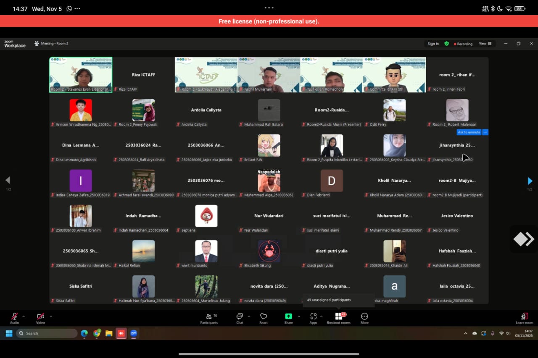Image resolution: width=538 pixels, height=358 pixels.
Task: Click the Siska Safitri participant tile
Action: (81, 286)
